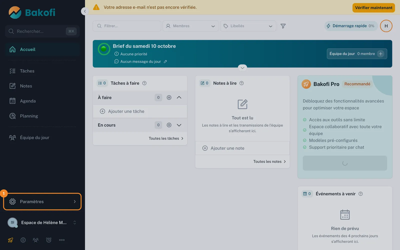
Task: Open help for Tâches à faire
Action: point(144,83)
